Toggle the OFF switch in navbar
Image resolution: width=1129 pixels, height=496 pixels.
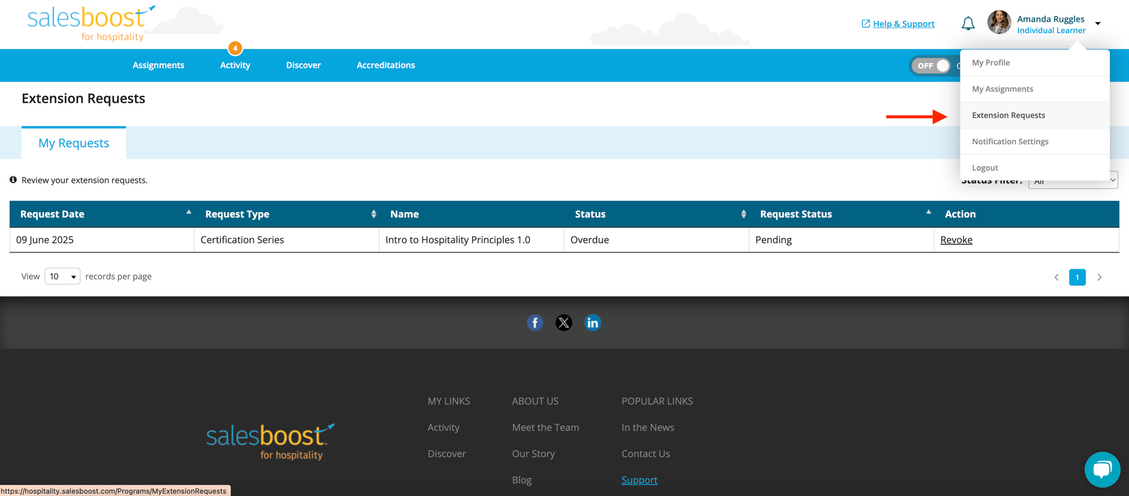(931, 66)
